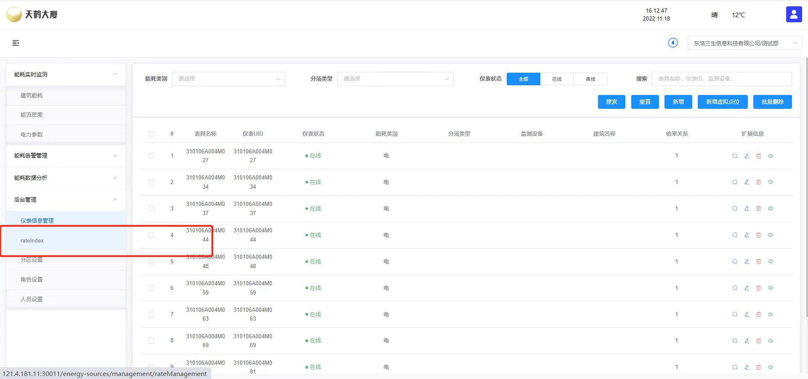The height and width of the screenshot is (379, 808).
Task: Open 电力参数 in the sidebar
Action: pos(66,135)
